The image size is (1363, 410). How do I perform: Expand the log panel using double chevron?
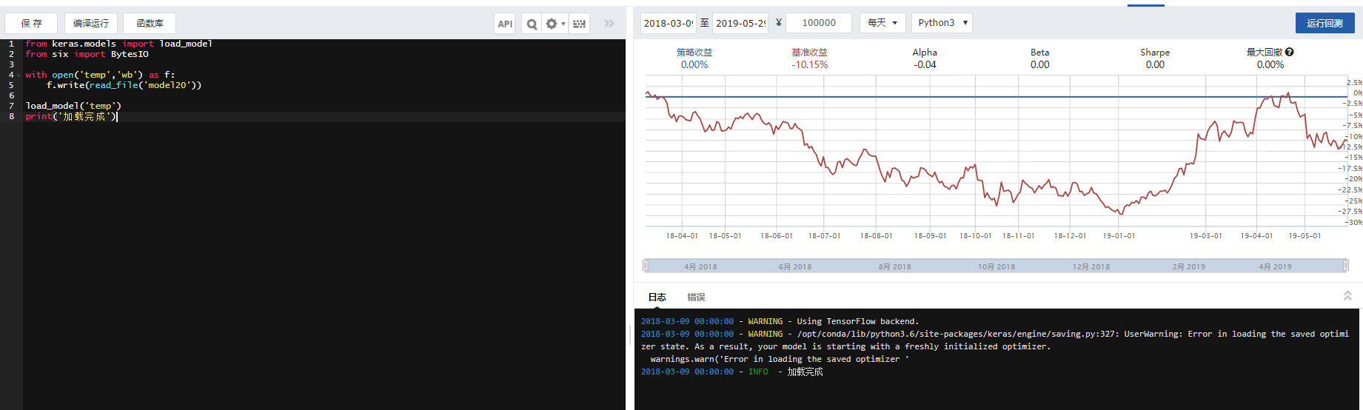[1347, 295]
